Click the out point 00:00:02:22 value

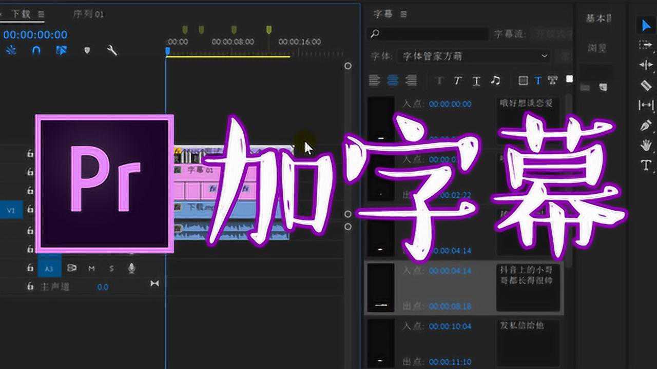point(450,195)
